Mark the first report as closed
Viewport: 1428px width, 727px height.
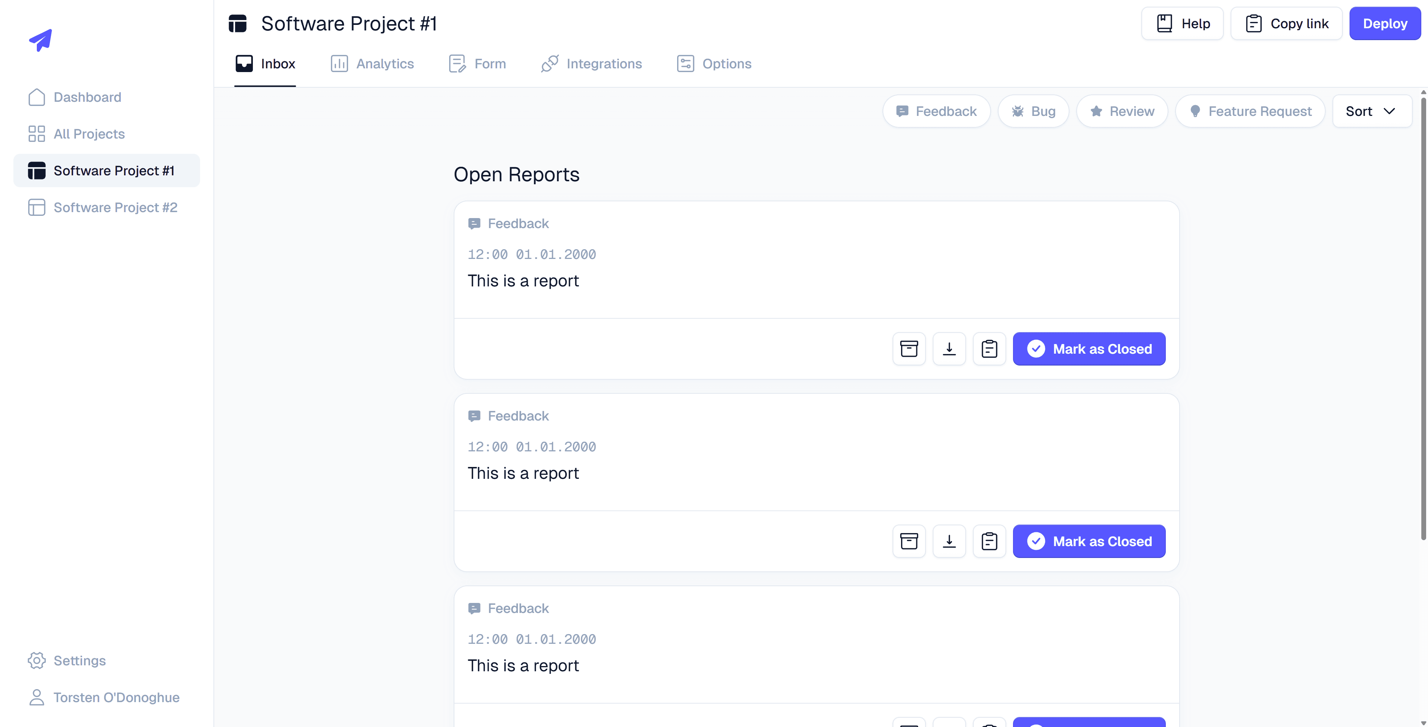click(1089, 349)
